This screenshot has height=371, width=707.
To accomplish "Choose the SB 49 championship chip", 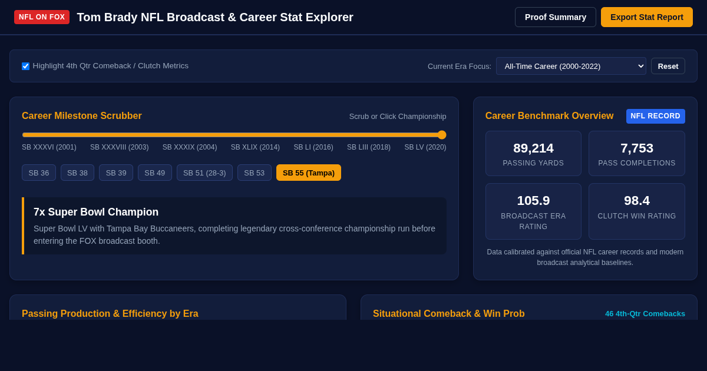I will click(155, 173).
